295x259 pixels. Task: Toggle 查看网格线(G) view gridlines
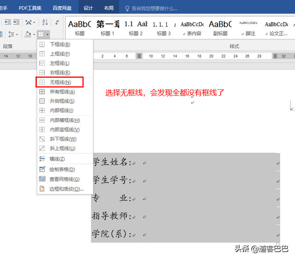click(x=65, y=179)
